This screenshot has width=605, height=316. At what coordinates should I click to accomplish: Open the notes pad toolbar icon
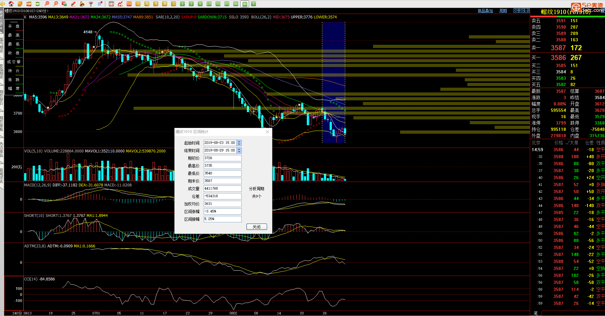(20, 4)
